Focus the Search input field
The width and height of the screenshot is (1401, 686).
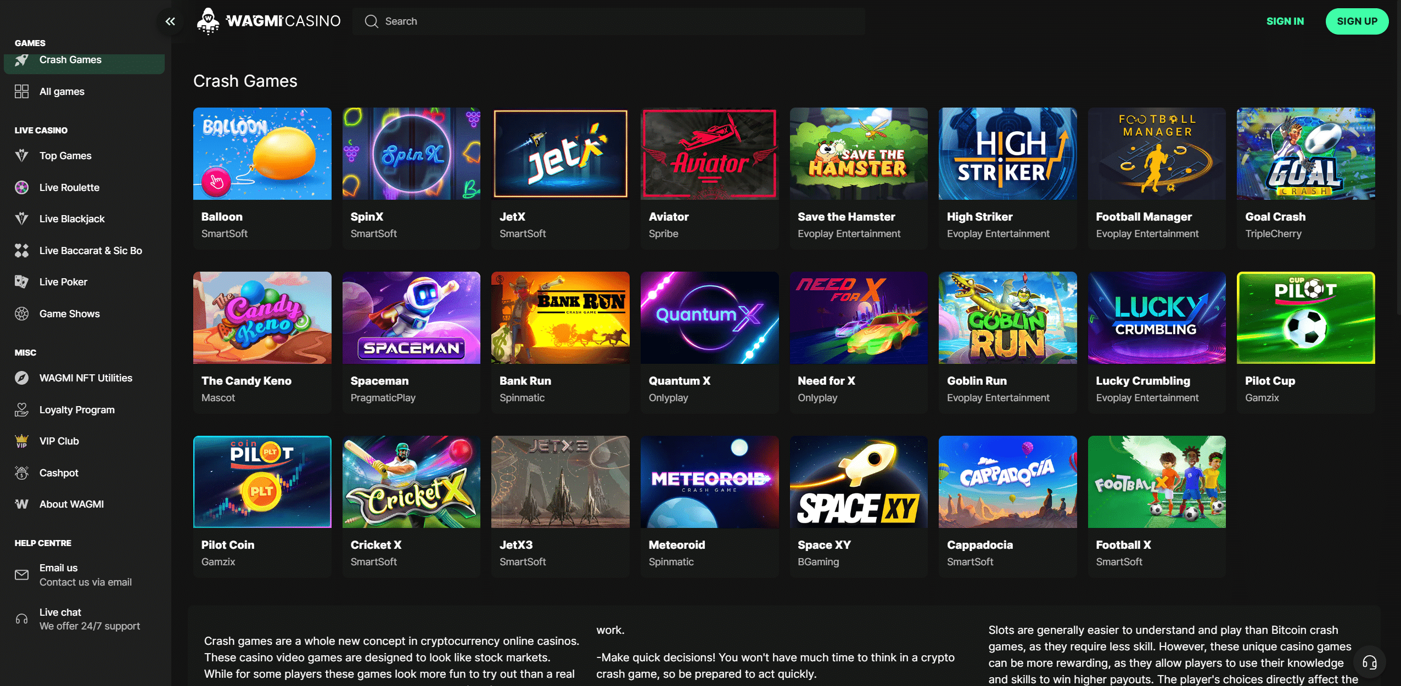coord(608,21)
